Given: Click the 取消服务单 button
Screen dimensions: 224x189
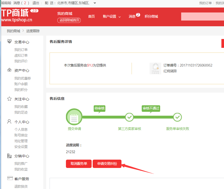Looking at the screenshot, I should coord(79,164).
